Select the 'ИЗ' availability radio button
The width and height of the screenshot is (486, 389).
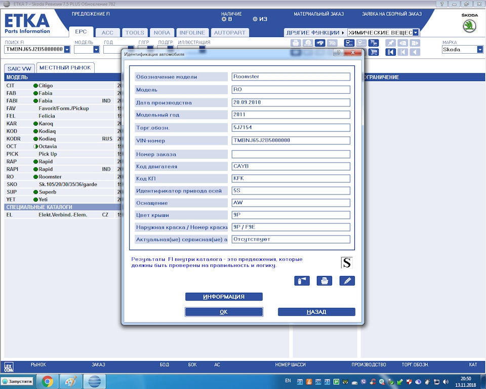[255, 19]
